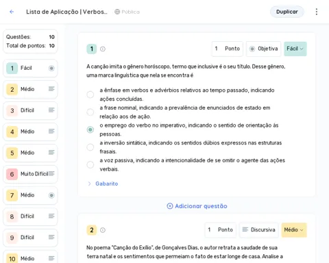Edit the Ponto value field of question 2

click(221, 230)
